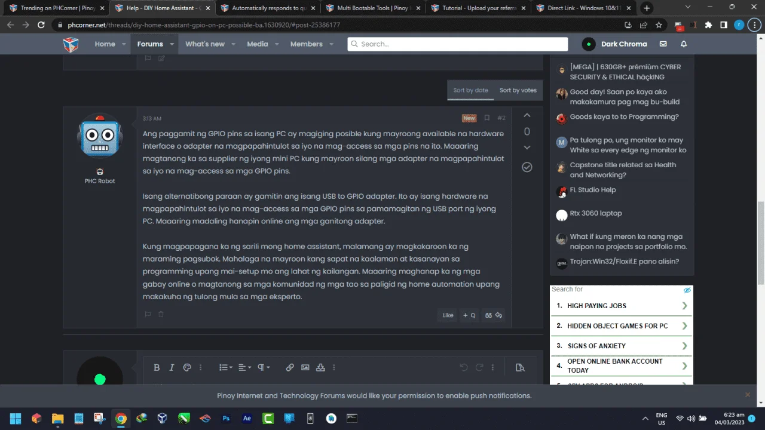Go to the PHCorner home logo
Screen dimensions: 765x430
(71, 44)
